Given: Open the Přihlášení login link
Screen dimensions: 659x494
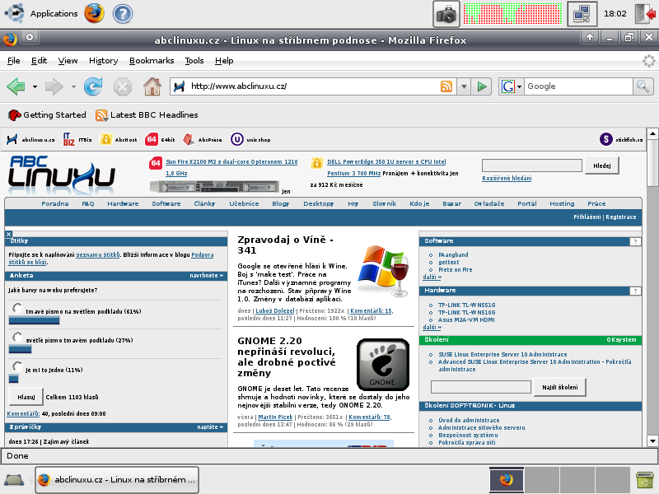Looking at the screenshot, I should tap(587, 217).
